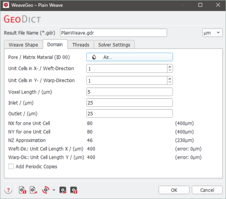Click the save macro dark gear icon
This screenshot has width=226, height=199.
[x=74, y=190]
